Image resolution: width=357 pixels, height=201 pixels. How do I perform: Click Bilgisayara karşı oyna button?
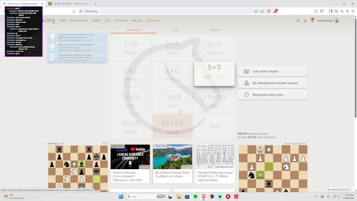point(272,95)
